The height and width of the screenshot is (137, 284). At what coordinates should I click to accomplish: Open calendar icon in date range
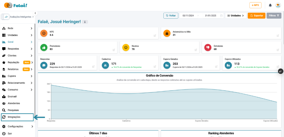pos(221,16)
